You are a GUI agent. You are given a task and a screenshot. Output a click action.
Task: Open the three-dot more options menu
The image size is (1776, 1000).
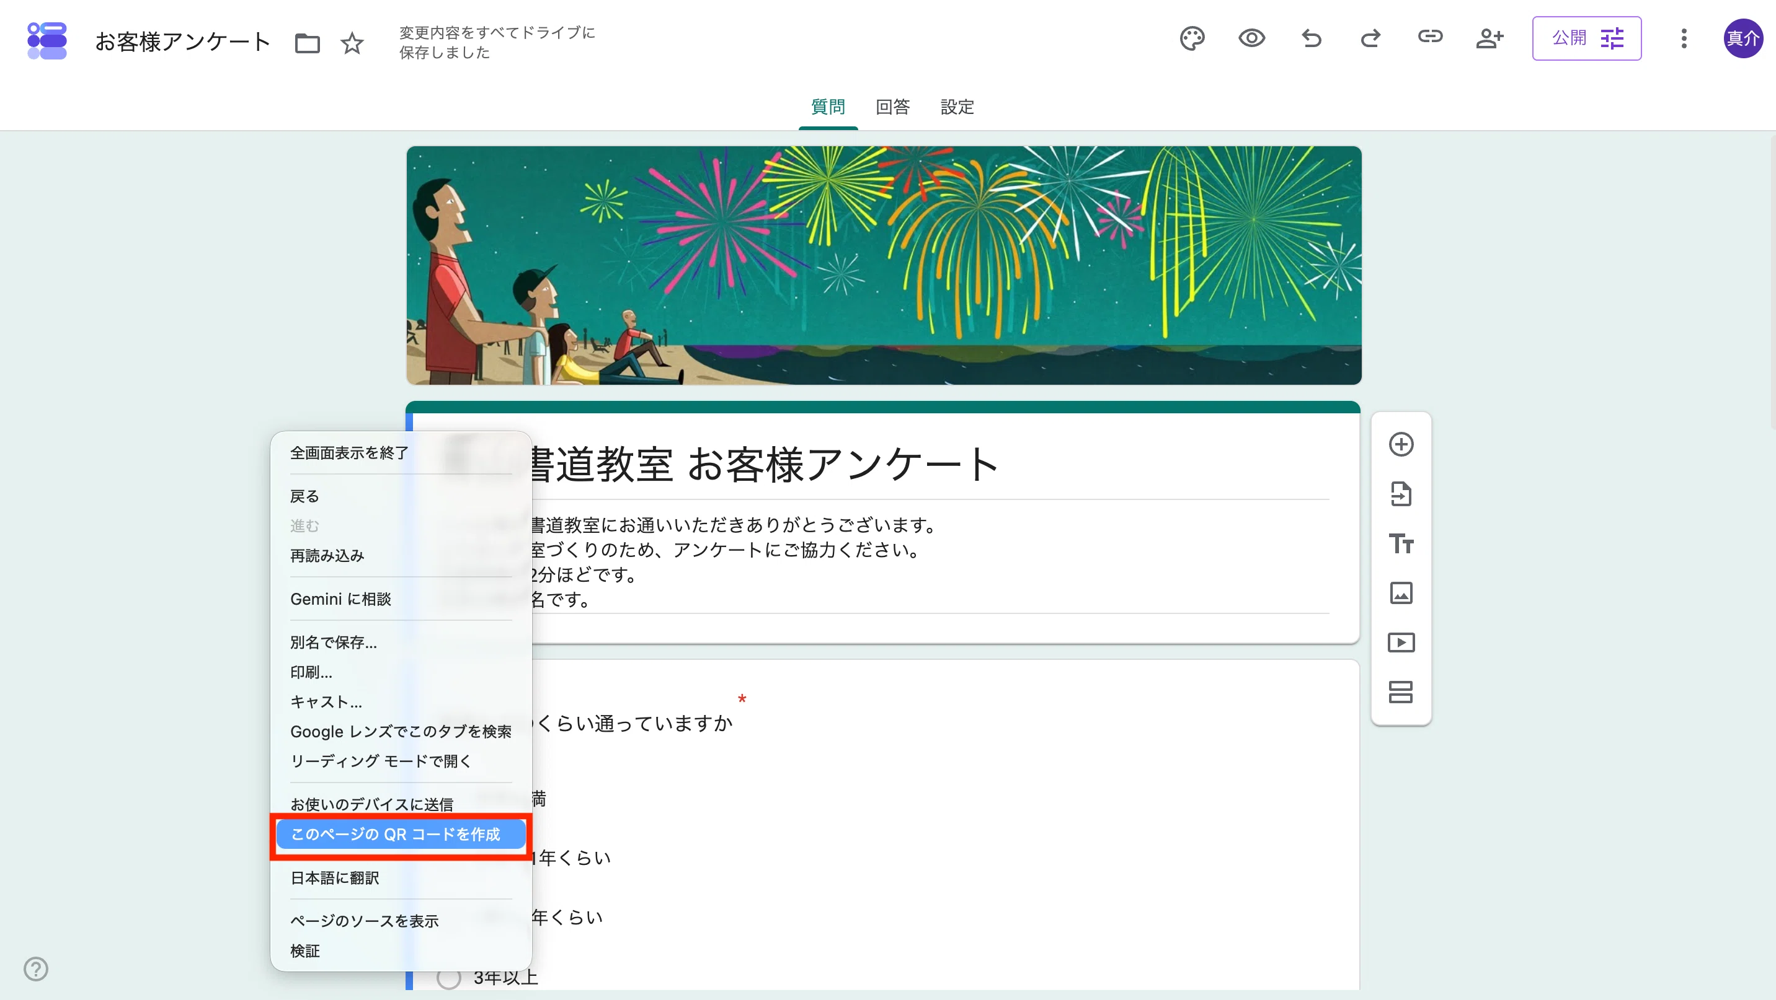click(x=1684, y=38)
